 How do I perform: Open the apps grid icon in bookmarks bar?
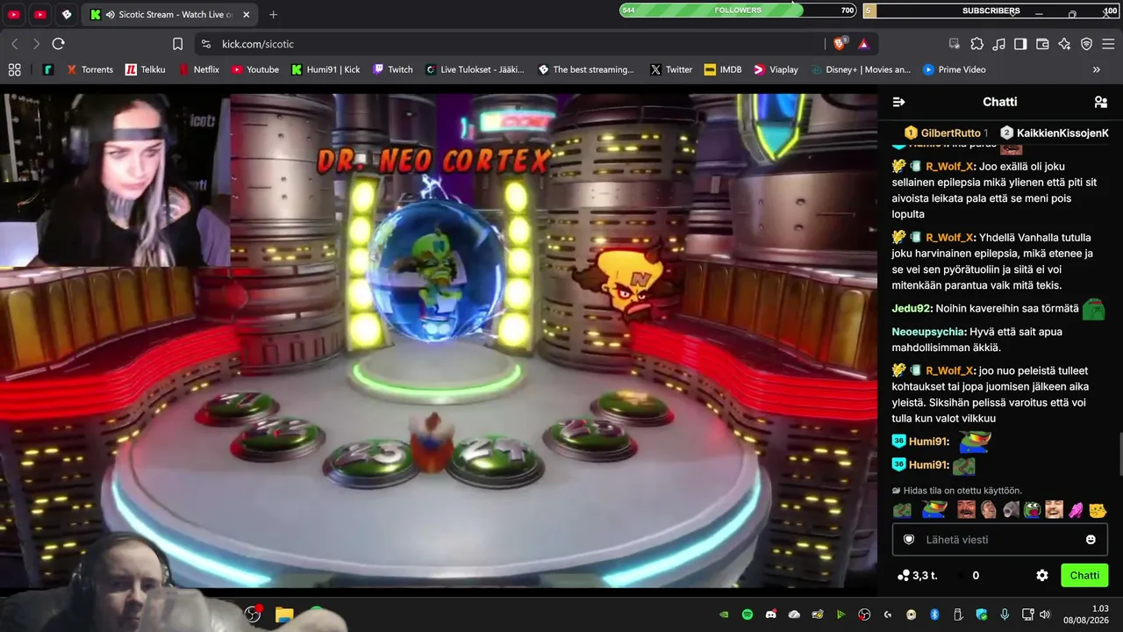point(14,69)
